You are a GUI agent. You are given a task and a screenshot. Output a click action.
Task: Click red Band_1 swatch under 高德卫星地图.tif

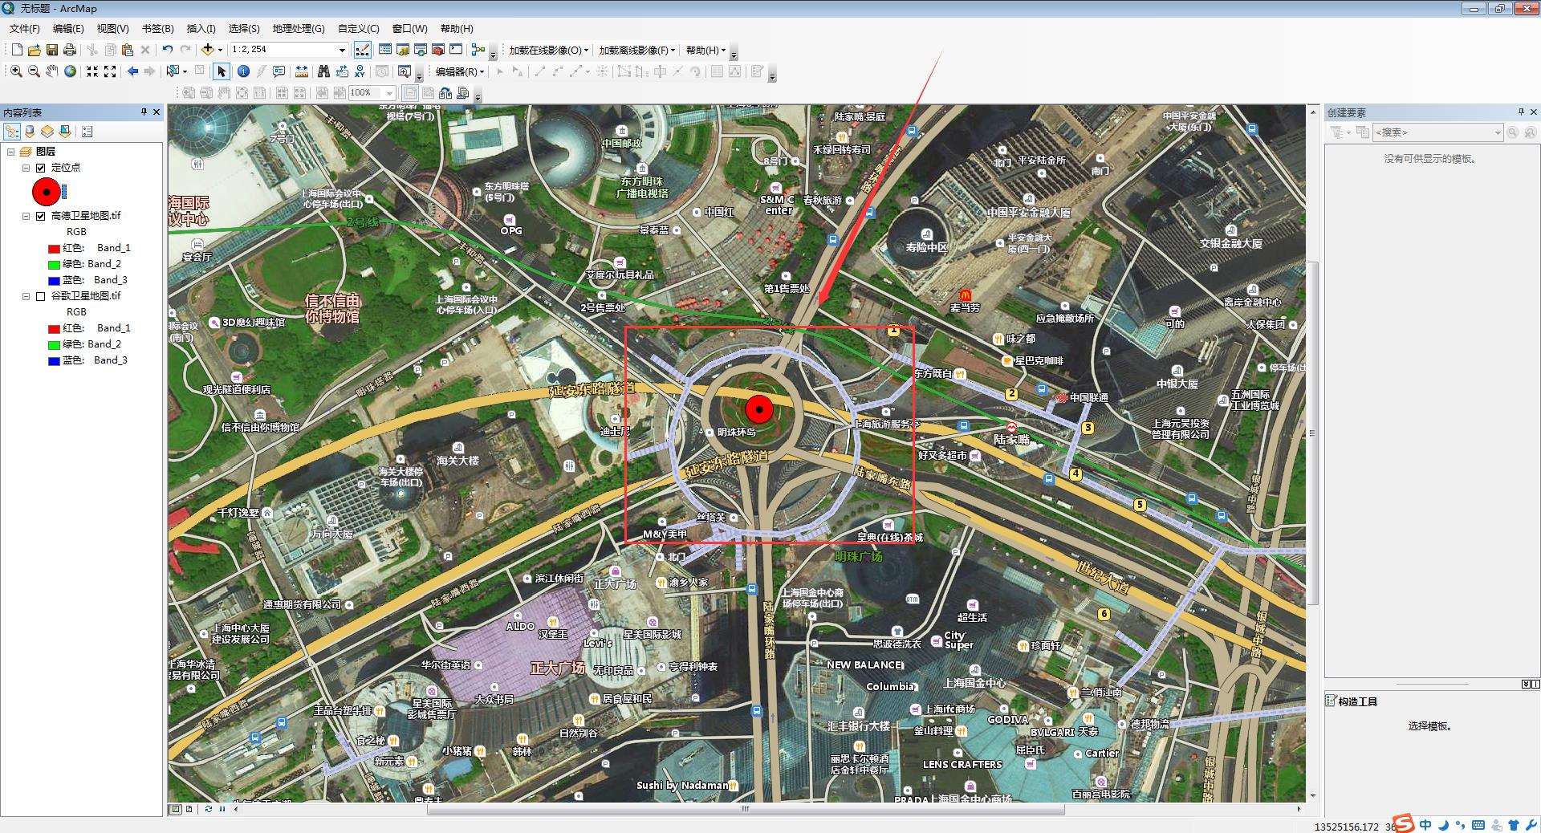coord(54,249)
